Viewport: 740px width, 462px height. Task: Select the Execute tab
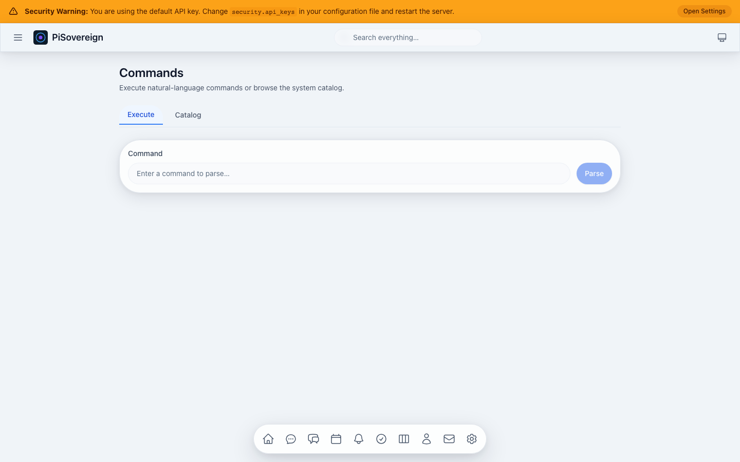(141, 114)
